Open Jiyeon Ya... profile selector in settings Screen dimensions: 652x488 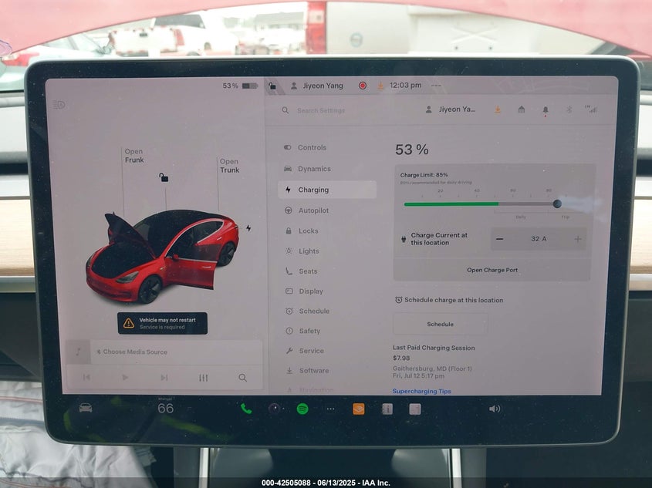pyautogui.click(x=451, y=109)
